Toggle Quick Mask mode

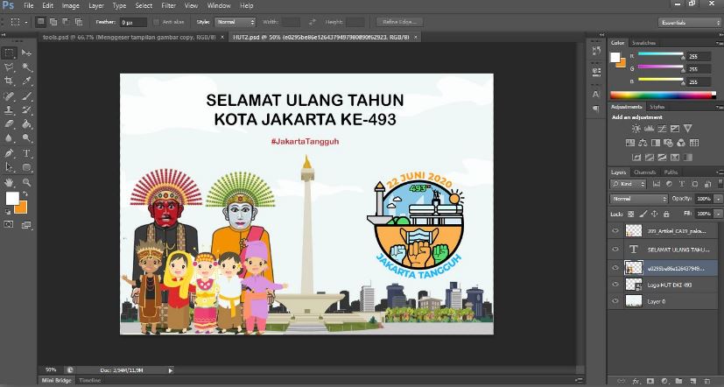[x=9, y=225]
